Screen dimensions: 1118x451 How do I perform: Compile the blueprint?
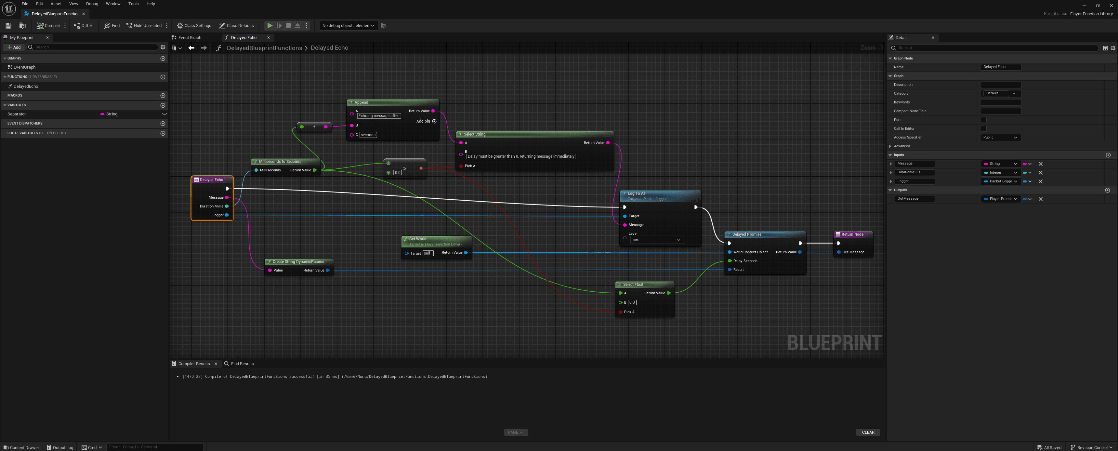[48, 26]
